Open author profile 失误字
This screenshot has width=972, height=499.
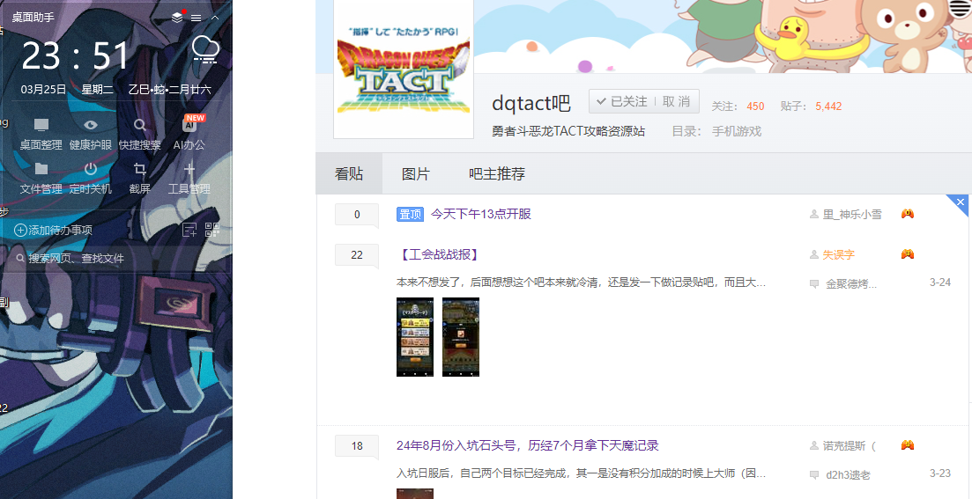[x=839, y=254]
